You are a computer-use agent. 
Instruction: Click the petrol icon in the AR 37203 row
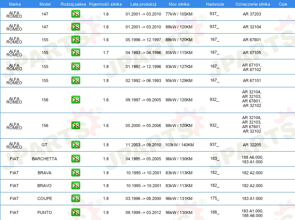[75, 14]
